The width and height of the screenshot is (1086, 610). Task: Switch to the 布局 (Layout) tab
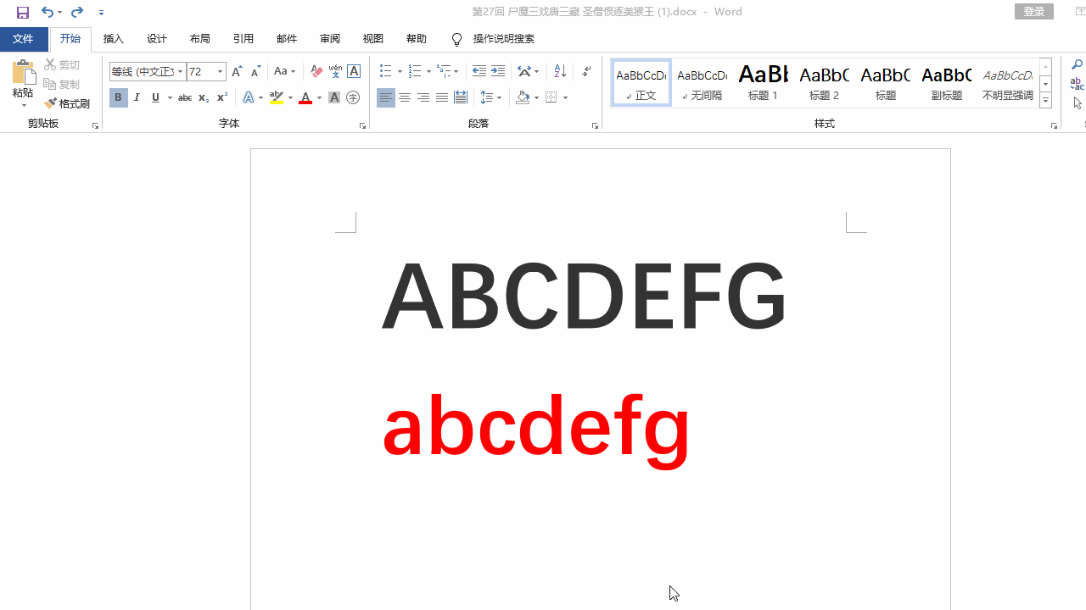pyautogui.click(x=200, y=39)
